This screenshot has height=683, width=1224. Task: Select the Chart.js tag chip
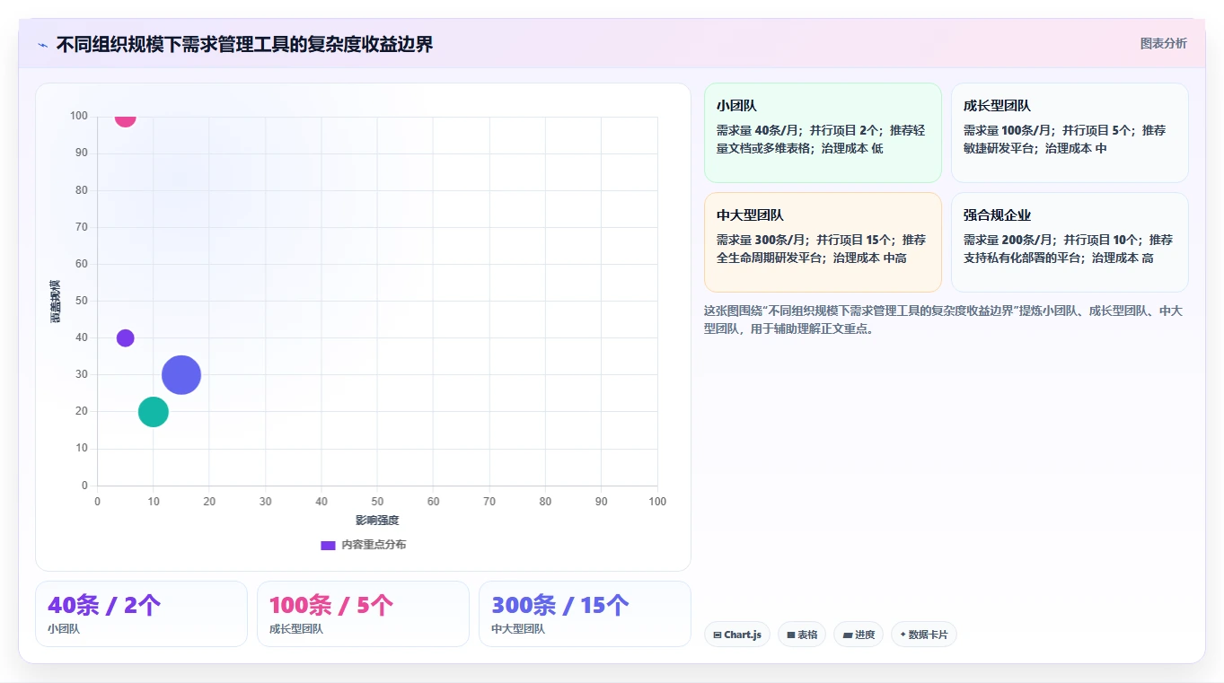coord(737,635)
